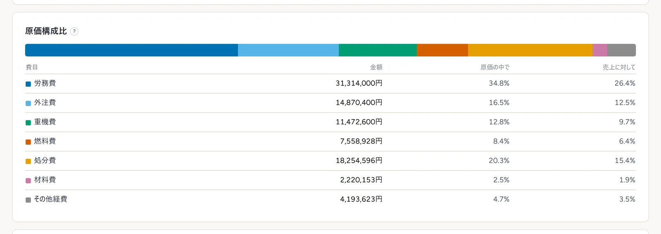The image size is (661, 234).
Task: Click the 費目 column header
Action: (x=32, y=67)
